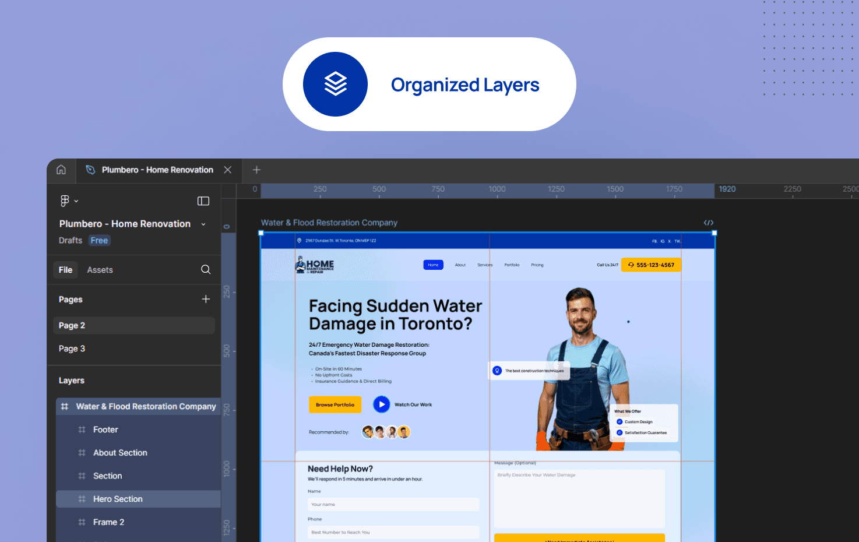The height and width of the screenshot is (542, 859).
Task: Click the Custom Design check icon
Action: point(619,422)
